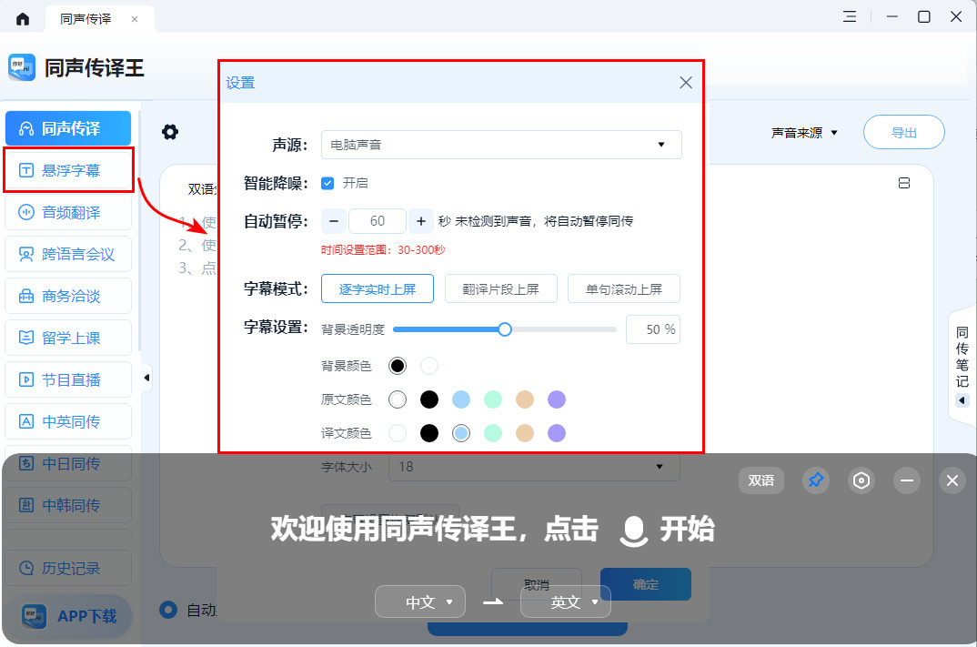
Task: Choose light blue 译文颜色 swatch
Action: [x=461, y=433]
